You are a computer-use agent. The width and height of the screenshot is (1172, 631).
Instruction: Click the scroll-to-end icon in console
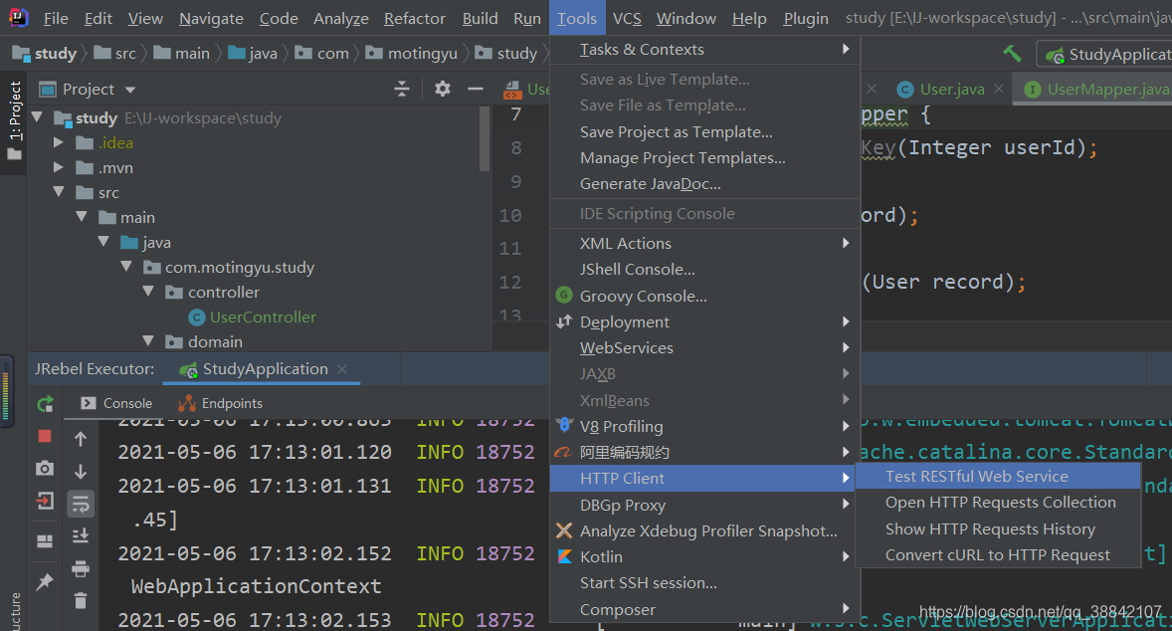coord(81,535)
